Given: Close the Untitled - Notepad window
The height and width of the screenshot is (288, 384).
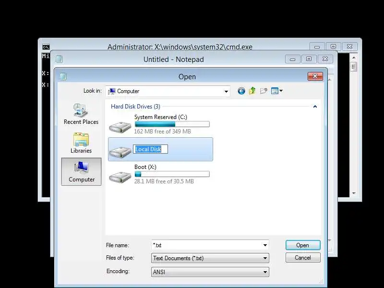Looking at the screenshot, I should tap(325, 59).
